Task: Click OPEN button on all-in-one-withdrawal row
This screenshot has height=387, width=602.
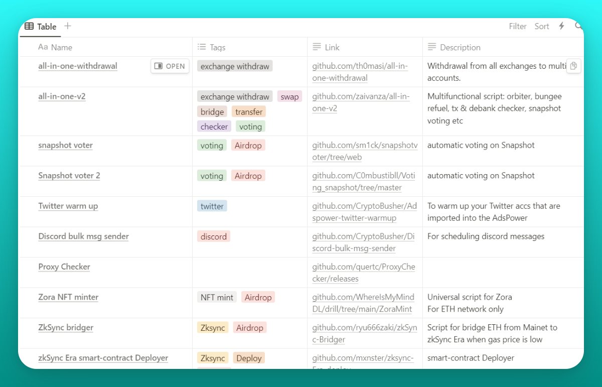Action: point(170,66)
